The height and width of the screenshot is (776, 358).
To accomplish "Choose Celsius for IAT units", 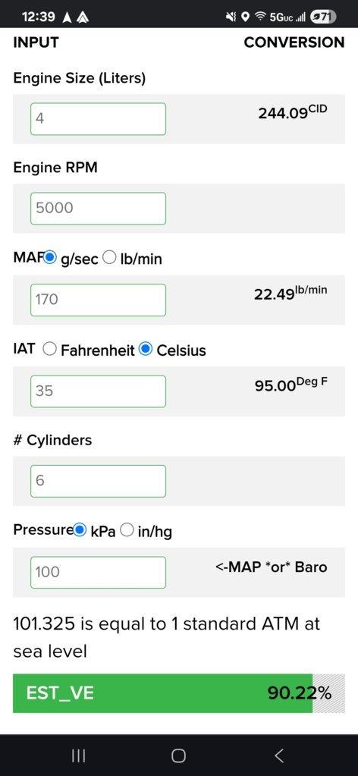I will tap(146, 350).
